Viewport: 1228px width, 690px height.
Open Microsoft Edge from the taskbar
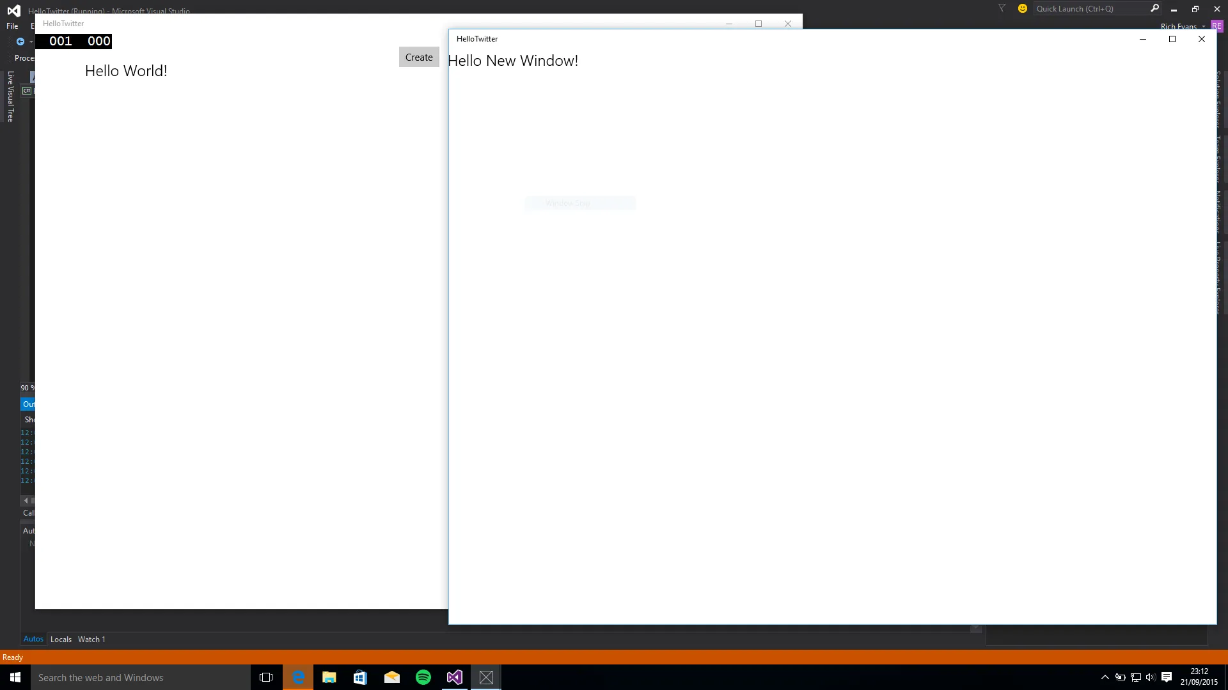click(298, 677)
